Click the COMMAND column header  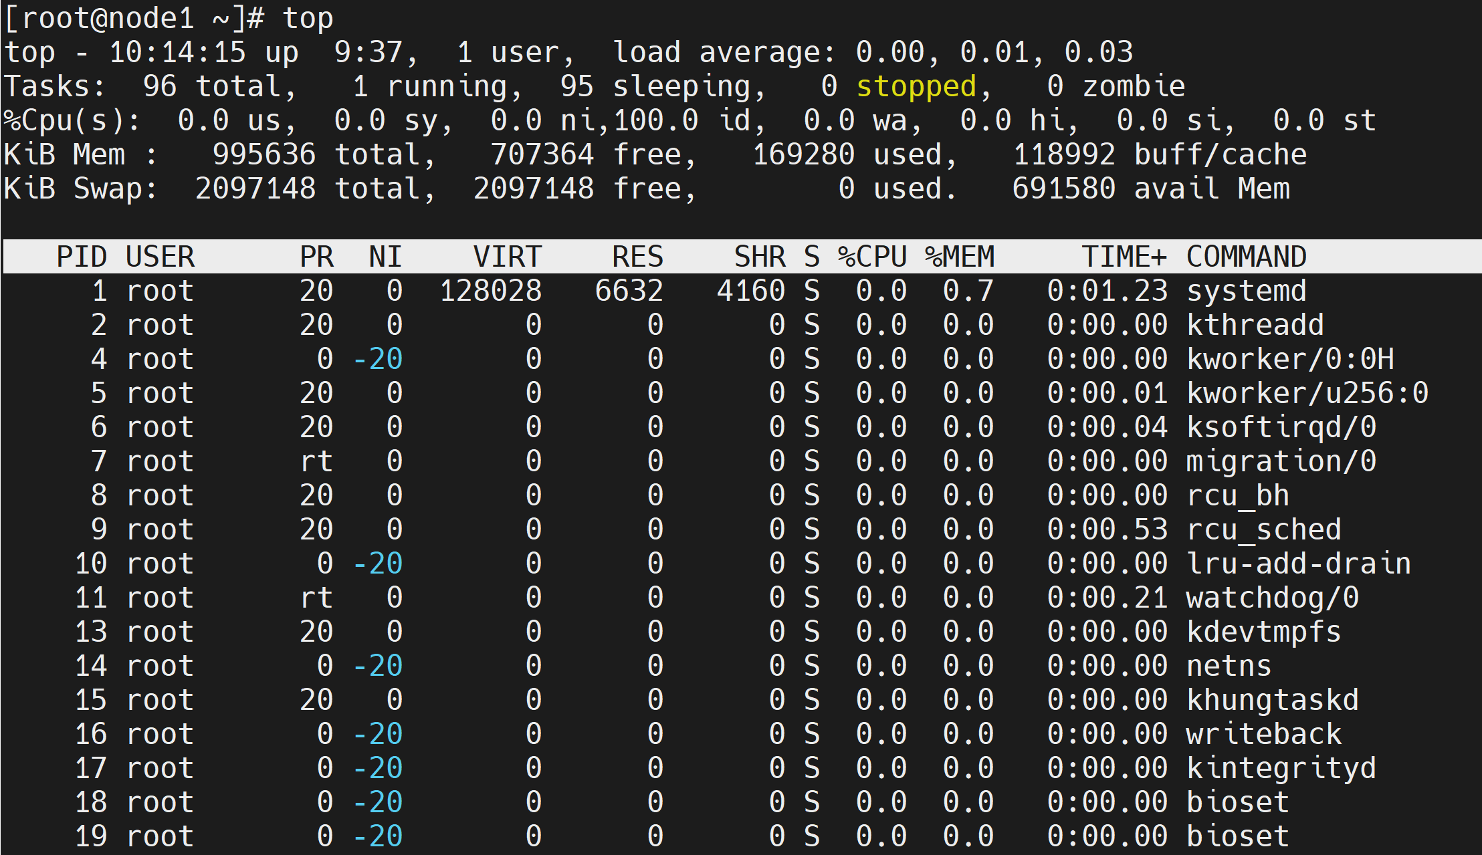click(x=1246, y=257)
